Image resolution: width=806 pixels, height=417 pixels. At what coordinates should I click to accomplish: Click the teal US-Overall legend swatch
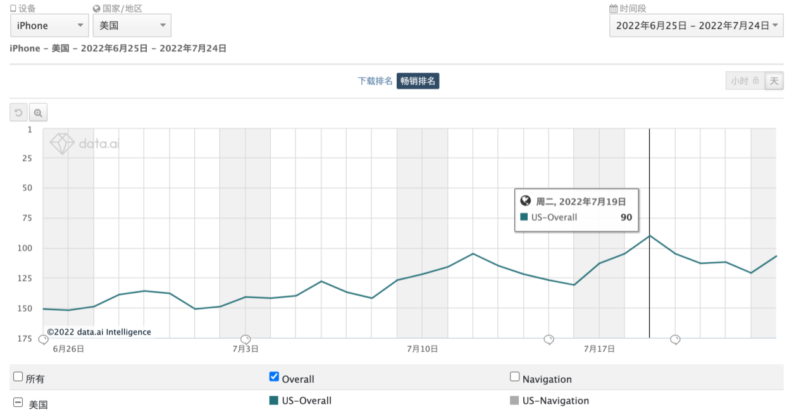(x=274, y=401)
